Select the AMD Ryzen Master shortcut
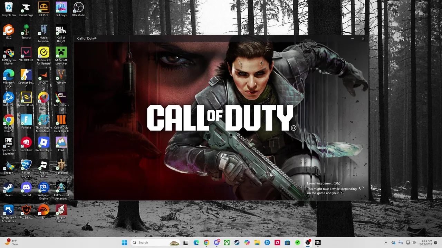The height and width of the screenshot is (248, 442). pos(9,56)
